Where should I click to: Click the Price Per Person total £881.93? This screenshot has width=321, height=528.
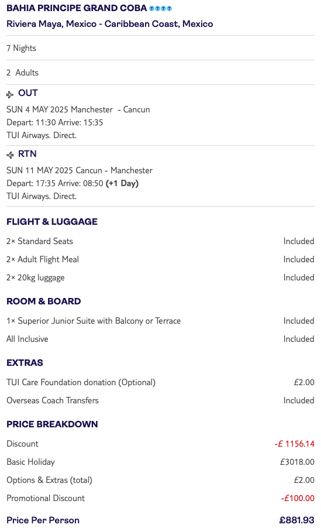click(x=297, y=520)
